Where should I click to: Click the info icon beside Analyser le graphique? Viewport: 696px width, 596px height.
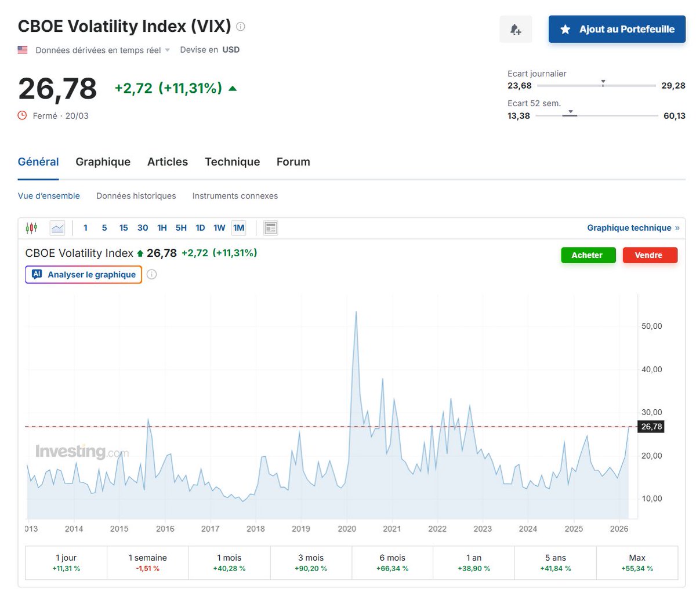tap(151, 274)
